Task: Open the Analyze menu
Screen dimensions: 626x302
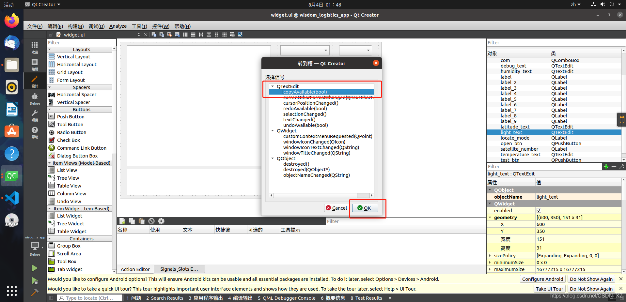Action: (118, 26)
